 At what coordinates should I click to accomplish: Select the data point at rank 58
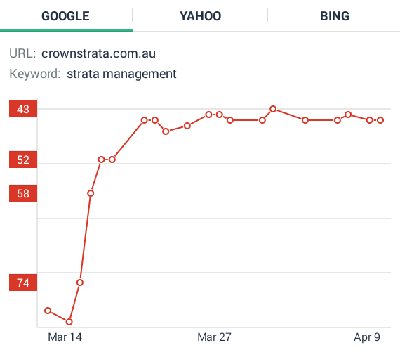[x=91, y=193]
